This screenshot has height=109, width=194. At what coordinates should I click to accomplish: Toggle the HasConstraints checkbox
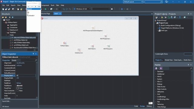18,91
